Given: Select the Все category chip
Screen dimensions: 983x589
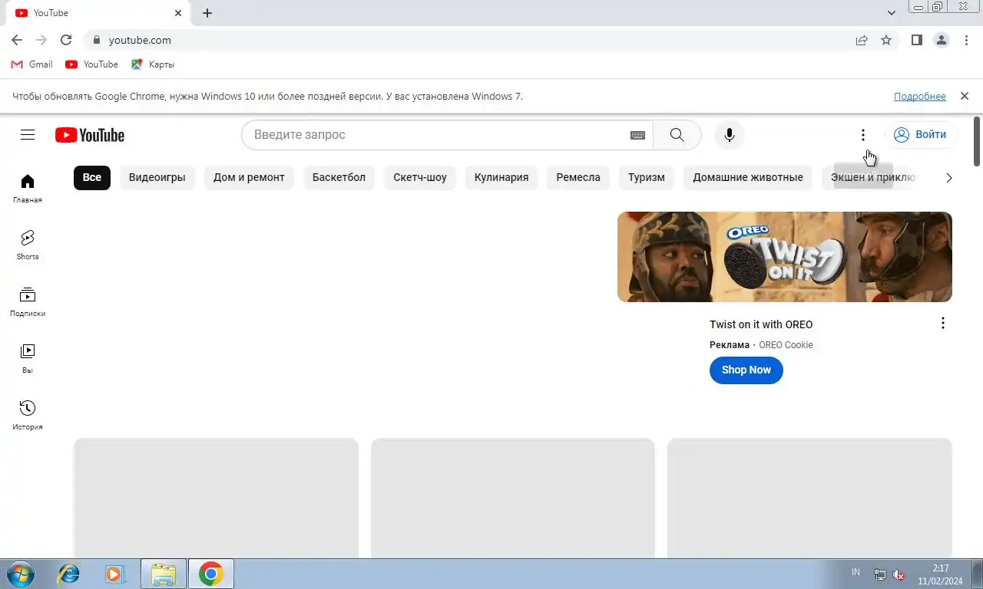Looking at the screenshot, I should 92,177.
